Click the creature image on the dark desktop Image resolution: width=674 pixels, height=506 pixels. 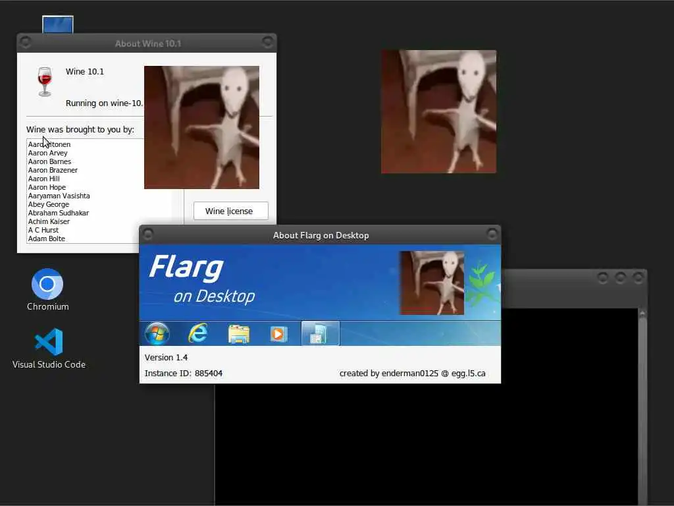coord(438,112)
